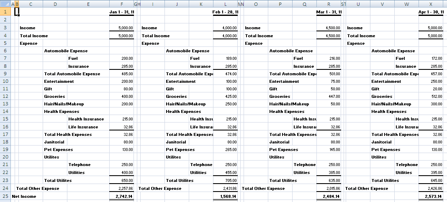The image size is (447, 202).
Task: Click February Fuel amount 189.00
Action: [x=226, y=59]
